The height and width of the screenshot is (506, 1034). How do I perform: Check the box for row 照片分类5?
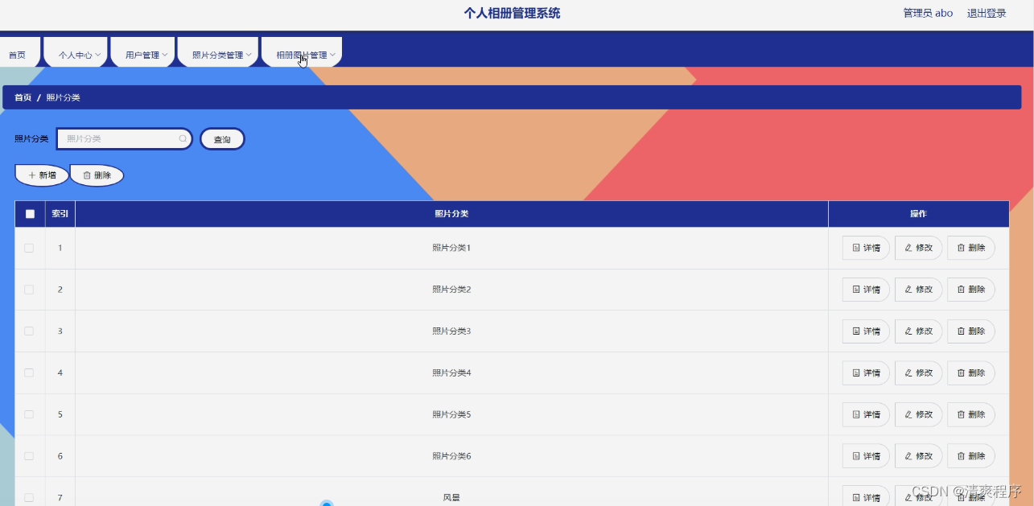pyautogui.click(x=29, y=414)
